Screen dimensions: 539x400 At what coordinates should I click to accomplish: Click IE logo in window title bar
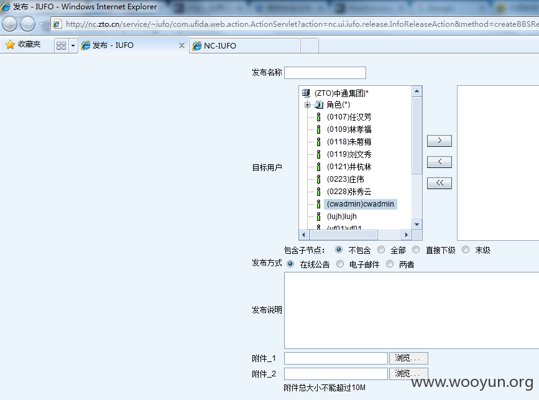click(6, 7)
